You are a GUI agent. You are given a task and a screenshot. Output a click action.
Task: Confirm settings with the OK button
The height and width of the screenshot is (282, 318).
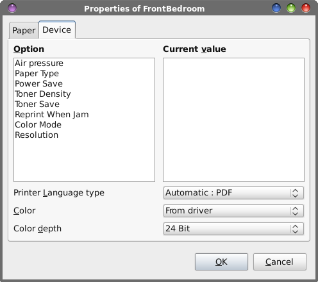click(x=221, y=262)
